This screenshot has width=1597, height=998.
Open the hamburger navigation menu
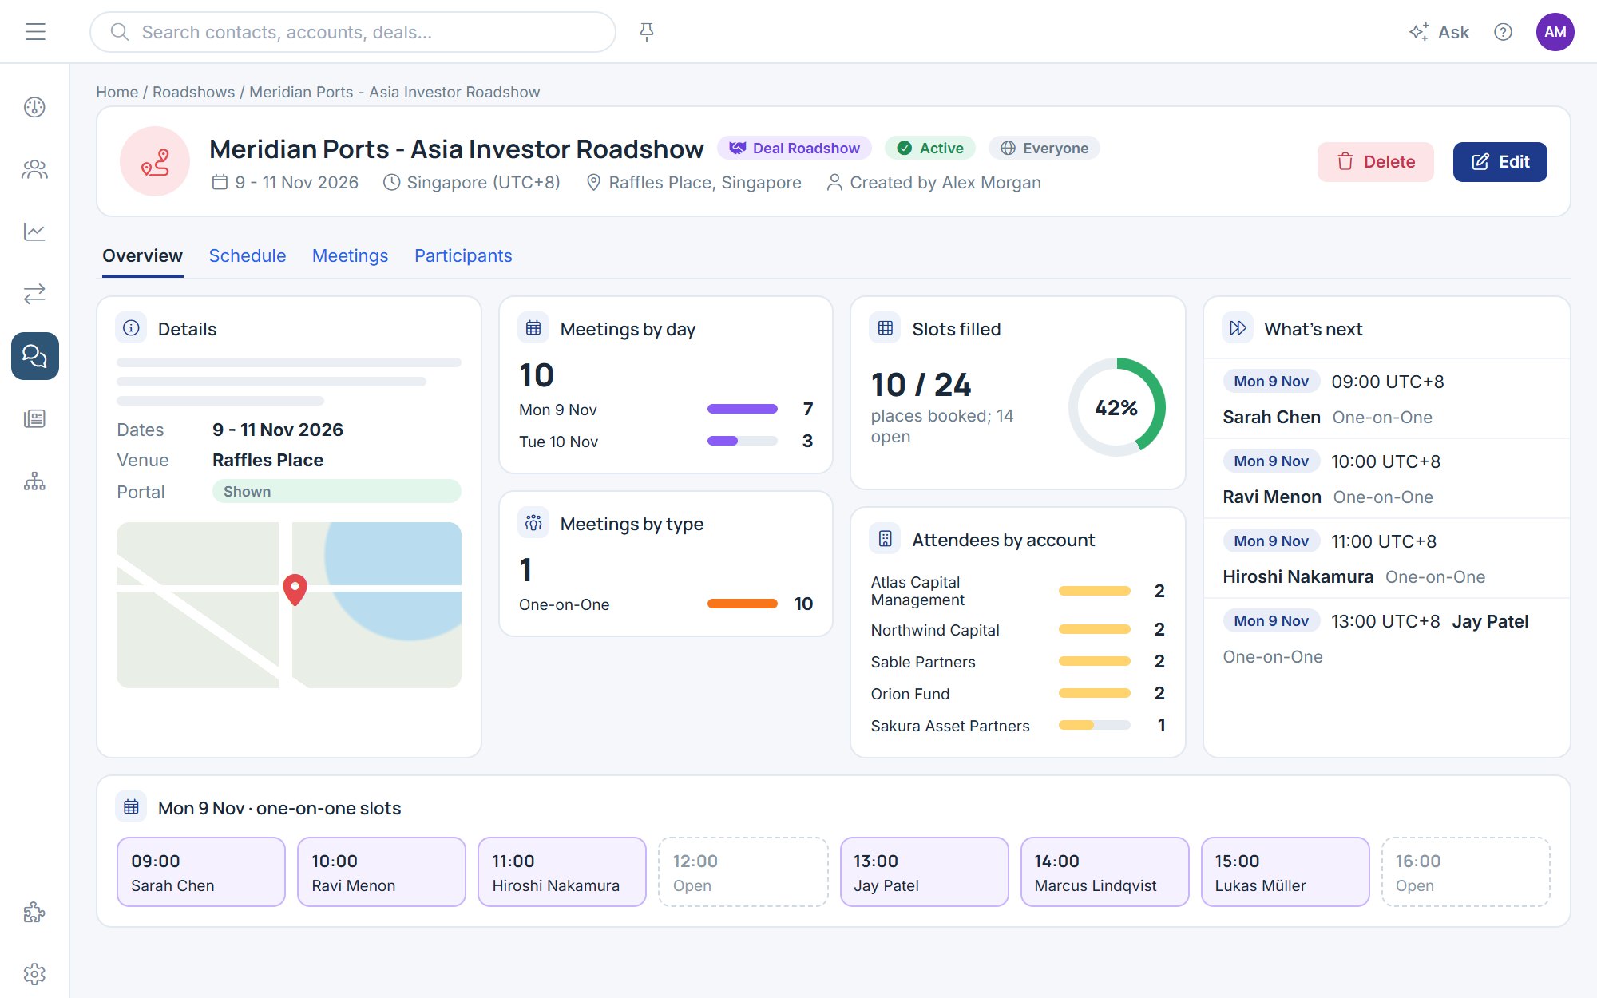35,32
